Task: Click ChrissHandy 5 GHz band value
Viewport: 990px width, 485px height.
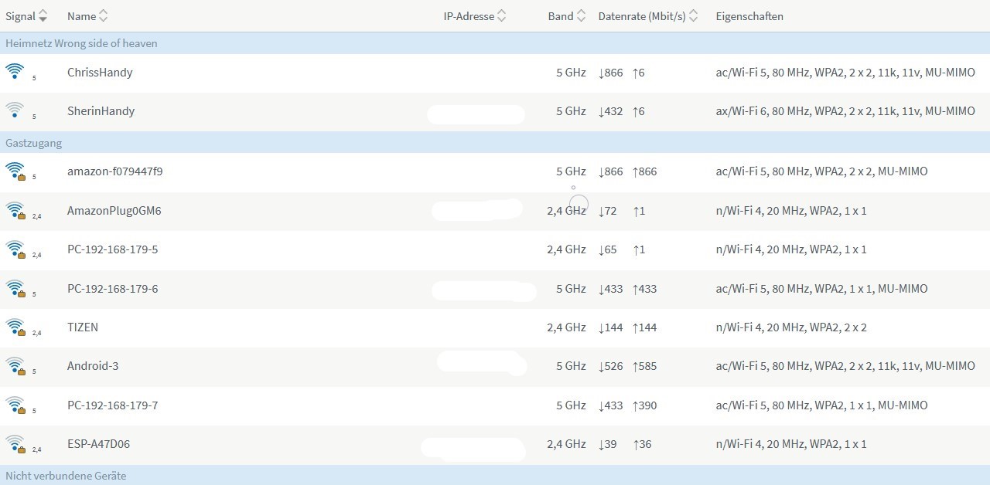Action: click(x=571, y=73)
